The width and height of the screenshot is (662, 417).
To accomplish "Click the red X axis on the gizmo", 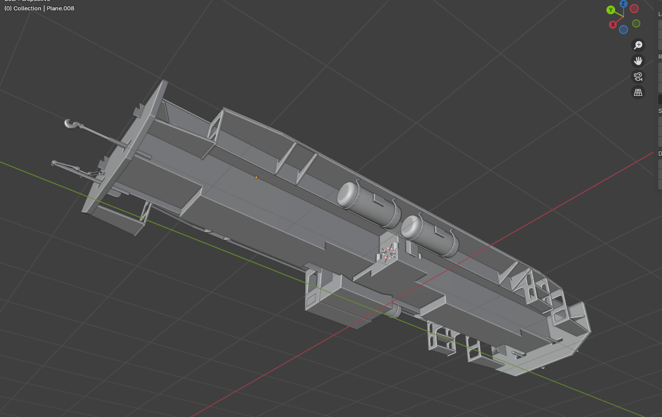I will pos(613,24).
